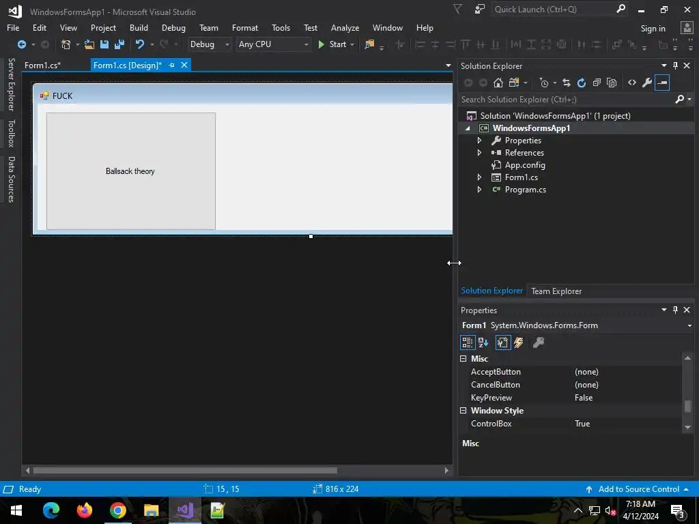Viewport: 699px width, 524px height.
Task: Save the current file with the floppy icon
Action: tap(104, 44)
